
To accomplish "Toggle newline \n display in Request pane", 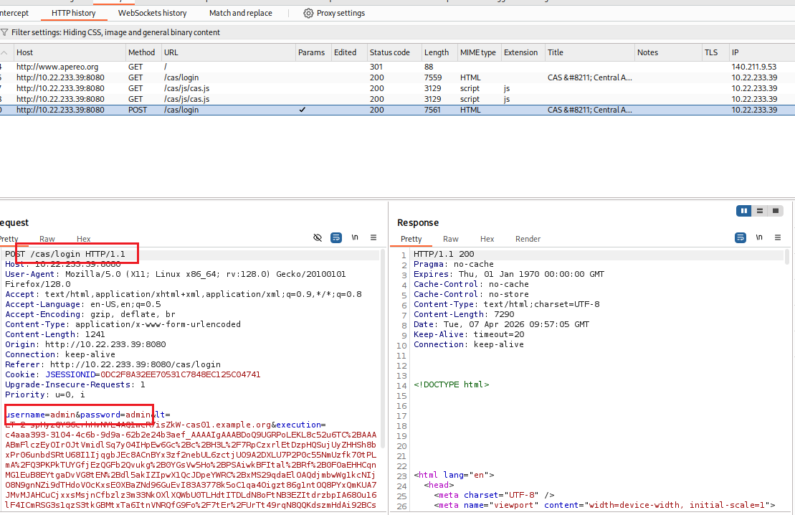I will (355, 237).
